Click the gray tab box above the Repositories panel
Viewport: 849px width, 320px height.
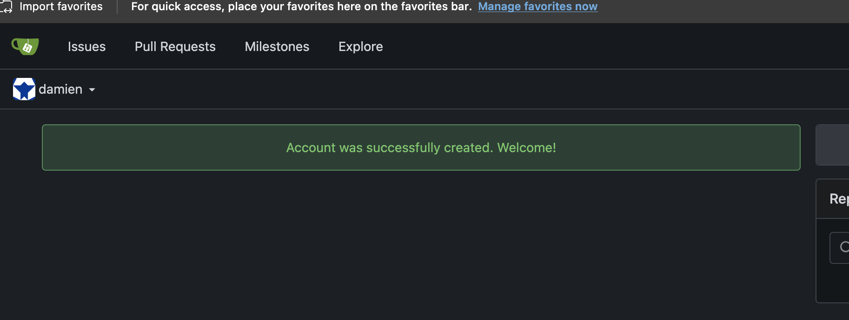tap(833, 145)
